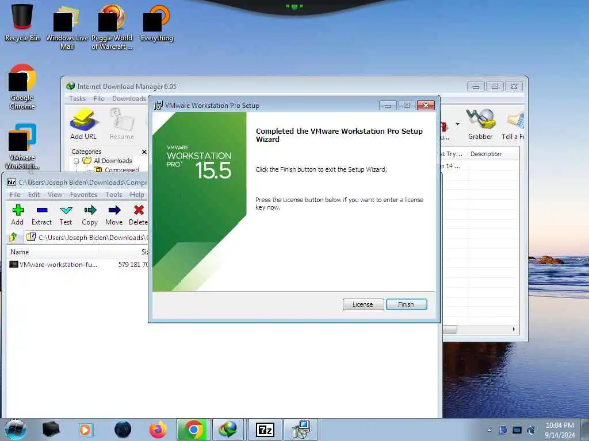The width and height of the screenshot is (589, 441).
Task: Select the Google Chrome desktop icon
Action: click(x=22, y=87)
